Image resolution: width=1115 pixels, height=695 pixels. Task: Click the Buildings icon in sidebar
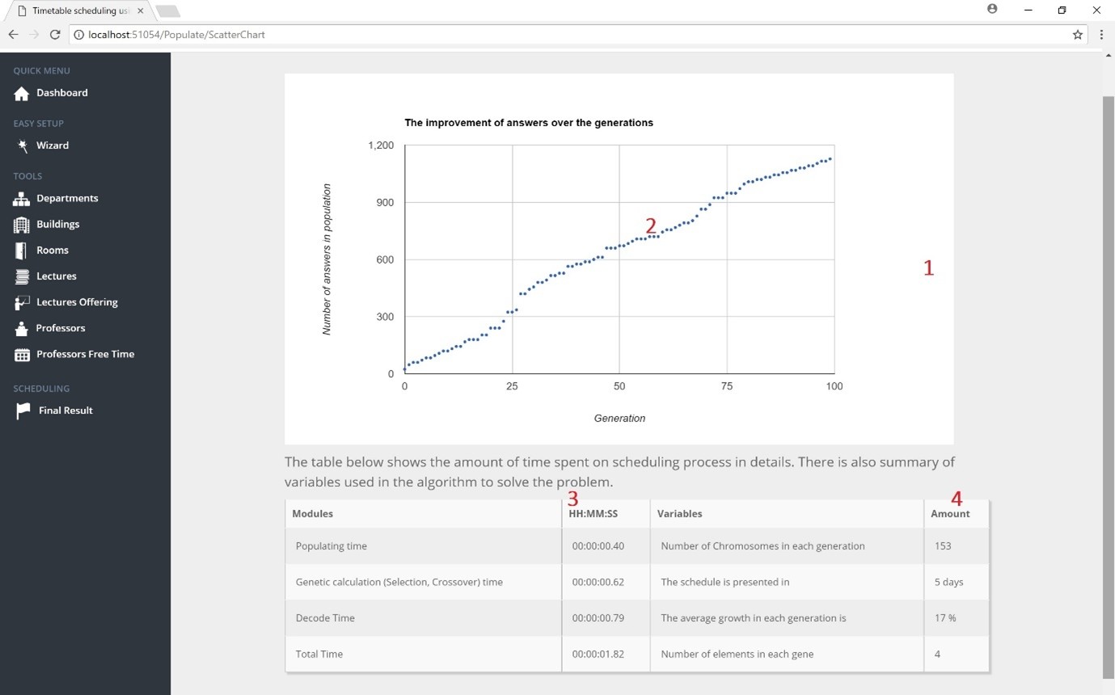pyautogui.click(x=22, y=225)
